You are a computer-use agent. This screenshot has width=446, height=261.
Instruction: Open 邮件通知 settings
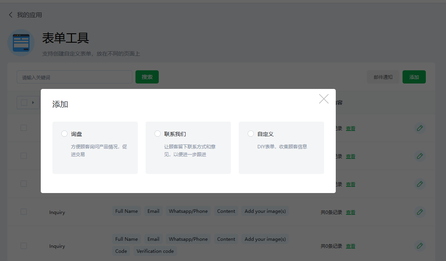383,77
